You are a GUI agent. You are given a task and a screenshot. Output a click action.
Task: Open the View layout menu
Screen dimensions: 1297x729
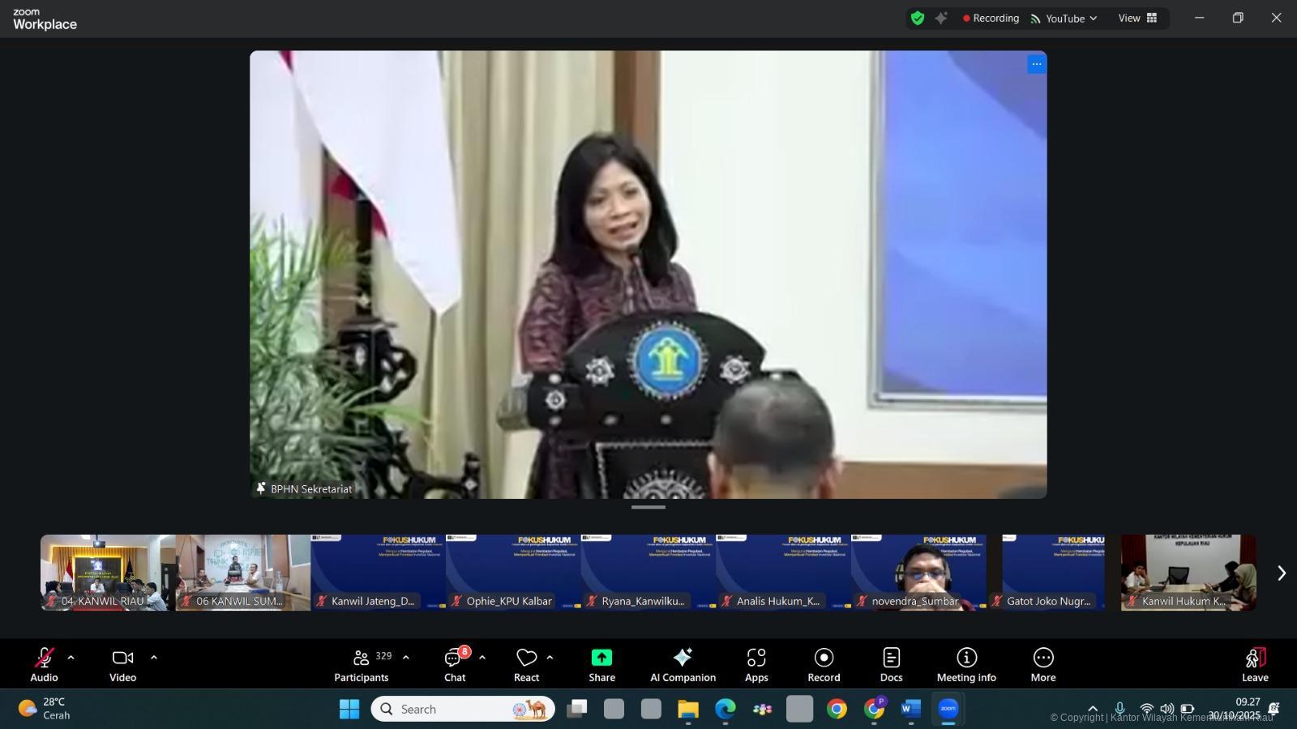click(x=1137, y=18)
